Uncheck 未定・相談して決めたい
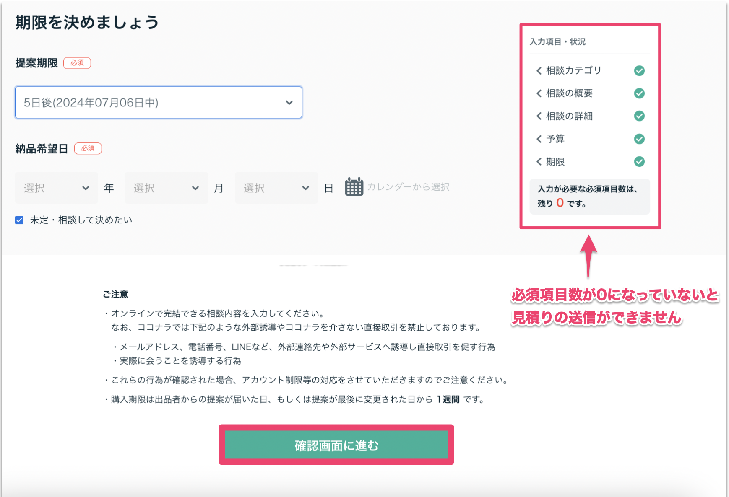The height and width of the screenshot is (497, 729). 19,219
